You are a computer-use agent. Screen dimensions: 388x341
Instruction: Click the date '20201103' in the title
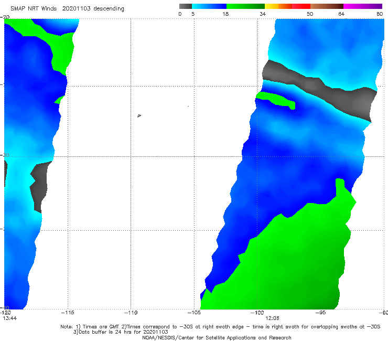[x=76, y=8]
